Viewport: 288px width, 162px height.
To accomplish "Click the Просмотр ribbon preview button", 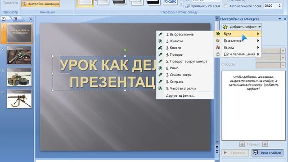I will click(10, 3).
